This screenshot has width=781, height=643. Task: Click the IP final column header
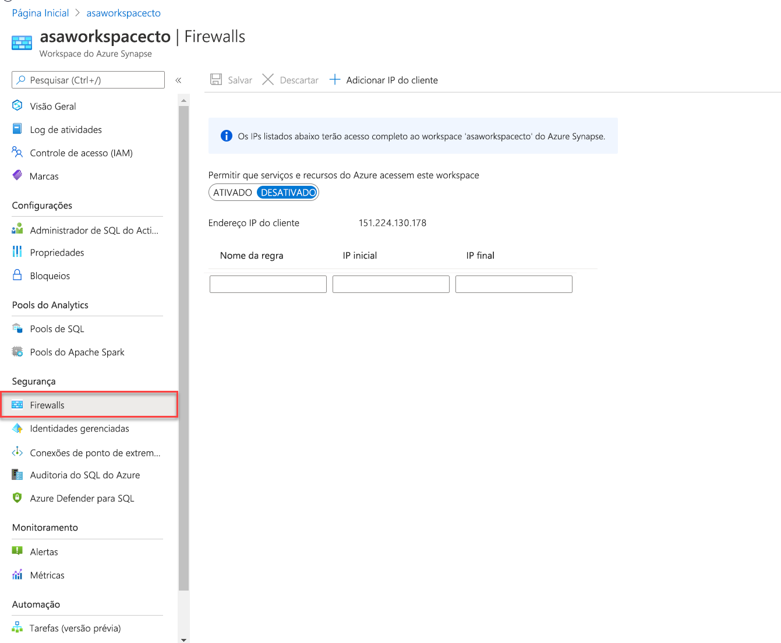tap(480, 255)
